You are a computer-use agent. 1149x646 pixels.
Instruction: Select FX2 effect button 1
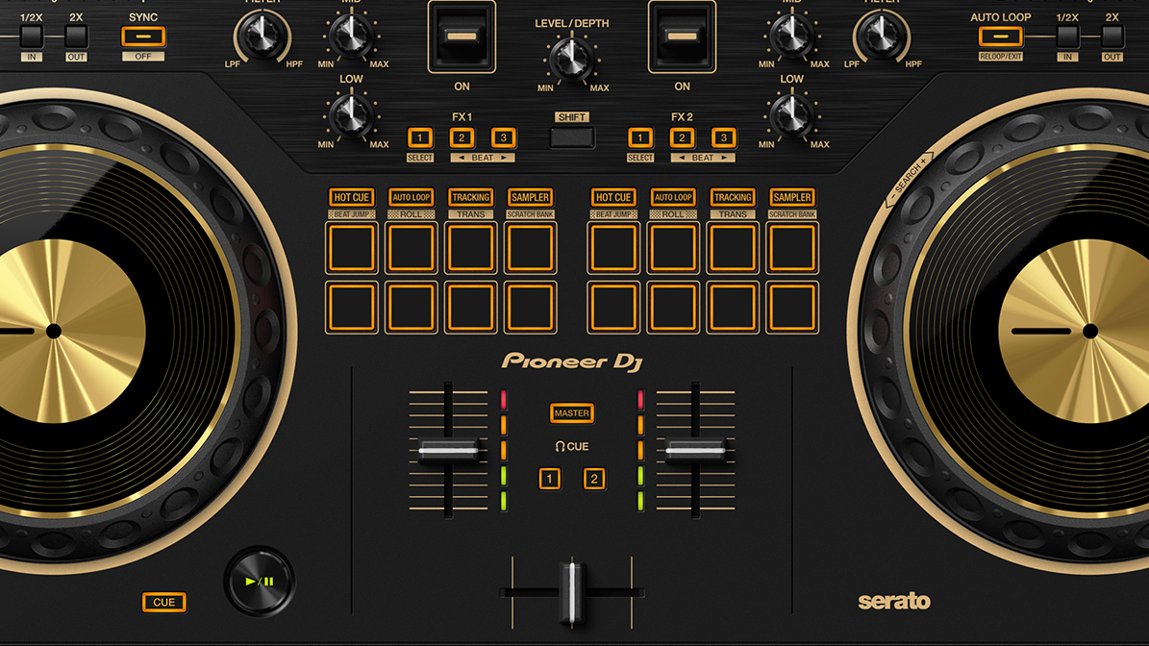pos(640,137)
